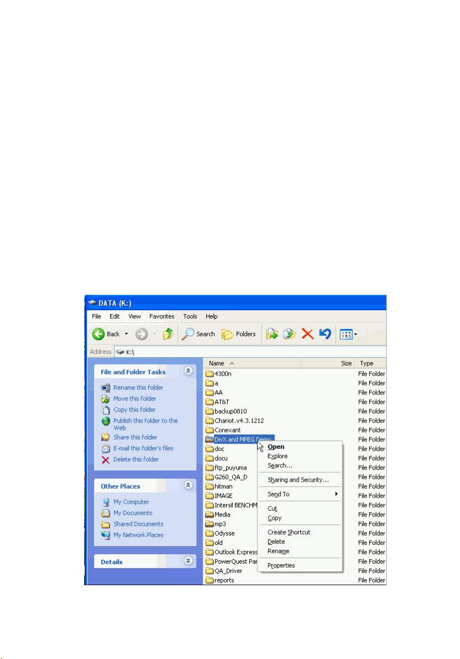Viewport: 460px width, 659px height.
Task: Open My Network Places link
Action: (138, 535)
